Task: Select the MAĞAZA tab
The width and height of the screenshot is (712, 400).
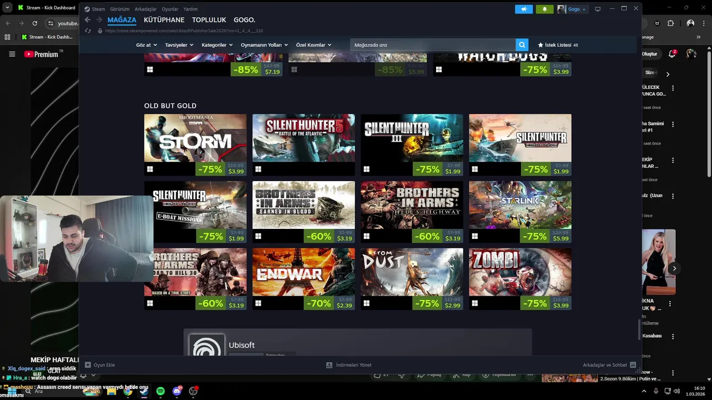Action: click(122, 20)
